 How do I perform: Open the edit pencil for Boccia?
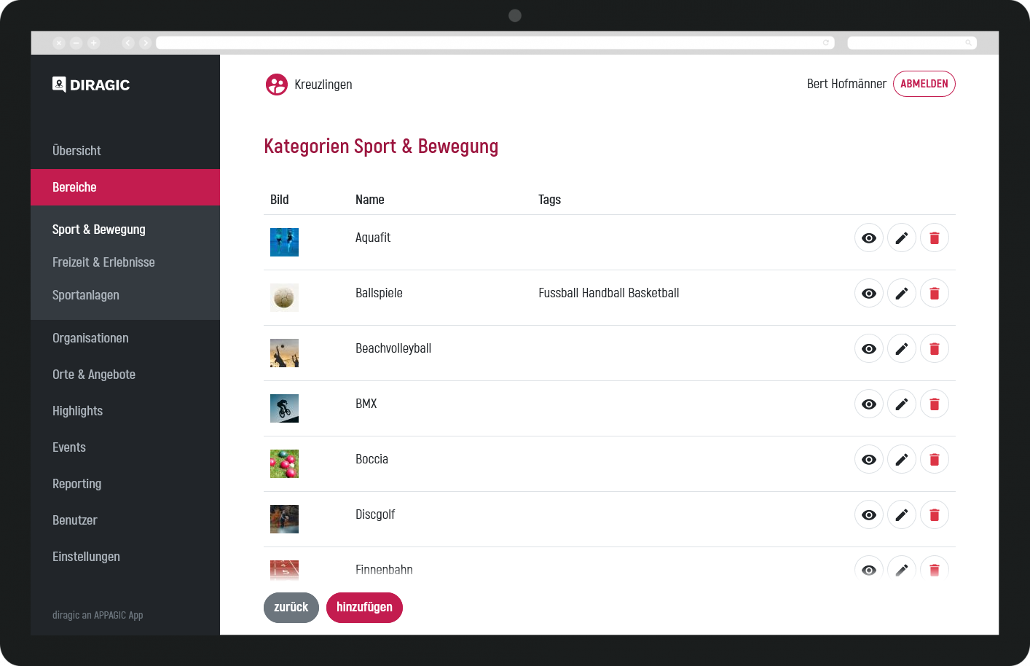[901, 460]
